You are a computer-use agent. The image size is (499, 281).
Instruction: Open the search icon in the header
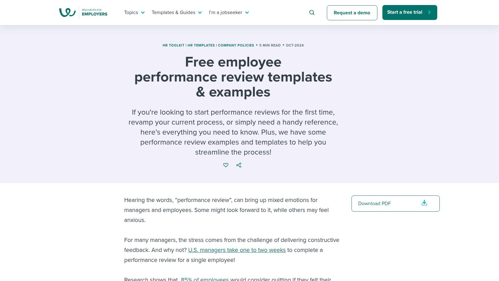click(x=312, y=12)
